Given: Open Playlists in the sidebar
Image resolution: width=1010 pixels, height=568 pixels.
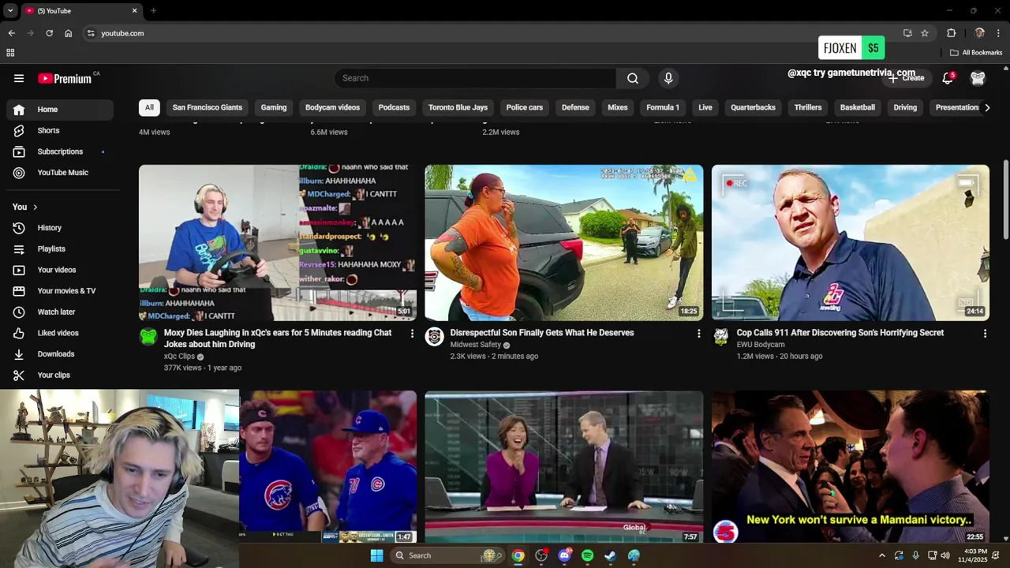Looking at the screenshot, I should tap(60, 248).
